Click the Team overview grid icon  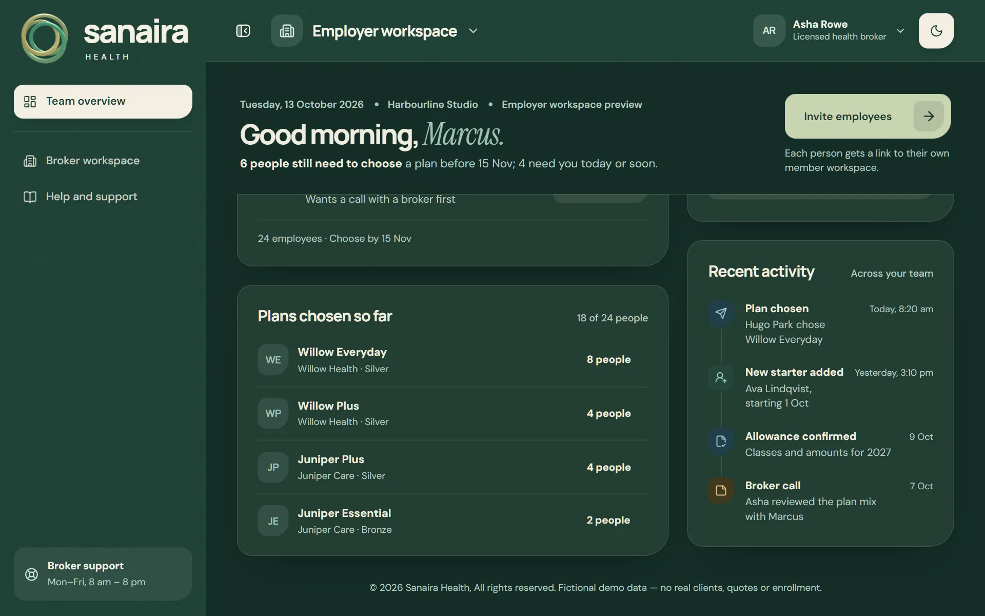tap(30, 102)
